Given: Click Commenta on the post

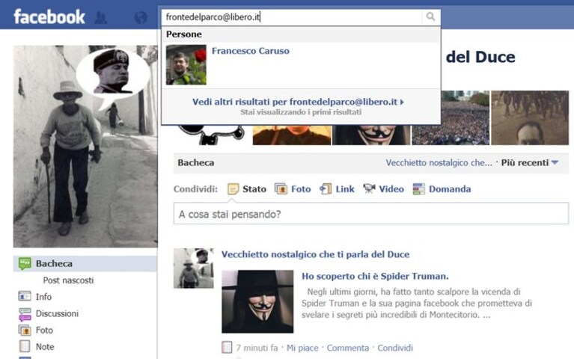Looking at the screenshot, I should tap(348, 348).
